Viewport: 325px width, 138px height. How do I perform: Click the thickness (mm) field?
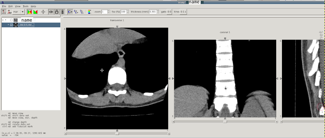(x=153, y=12)
